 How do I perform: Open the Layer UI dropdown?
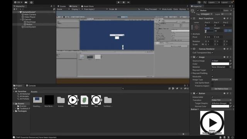(226, 14)
